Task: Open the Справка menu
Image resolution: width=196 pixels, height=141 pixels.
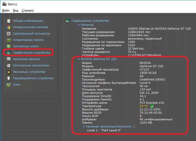Action: [28, 10]
